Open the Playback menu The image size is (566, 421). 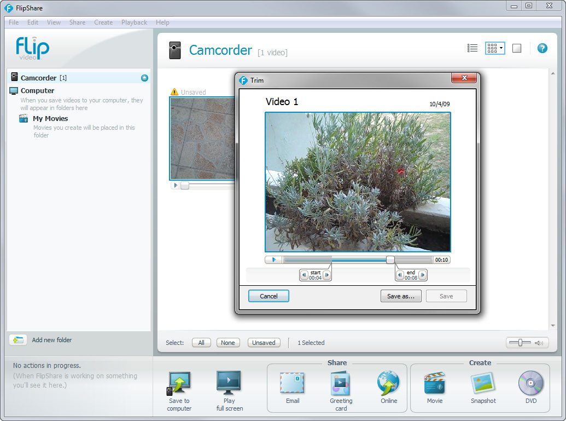134,22
